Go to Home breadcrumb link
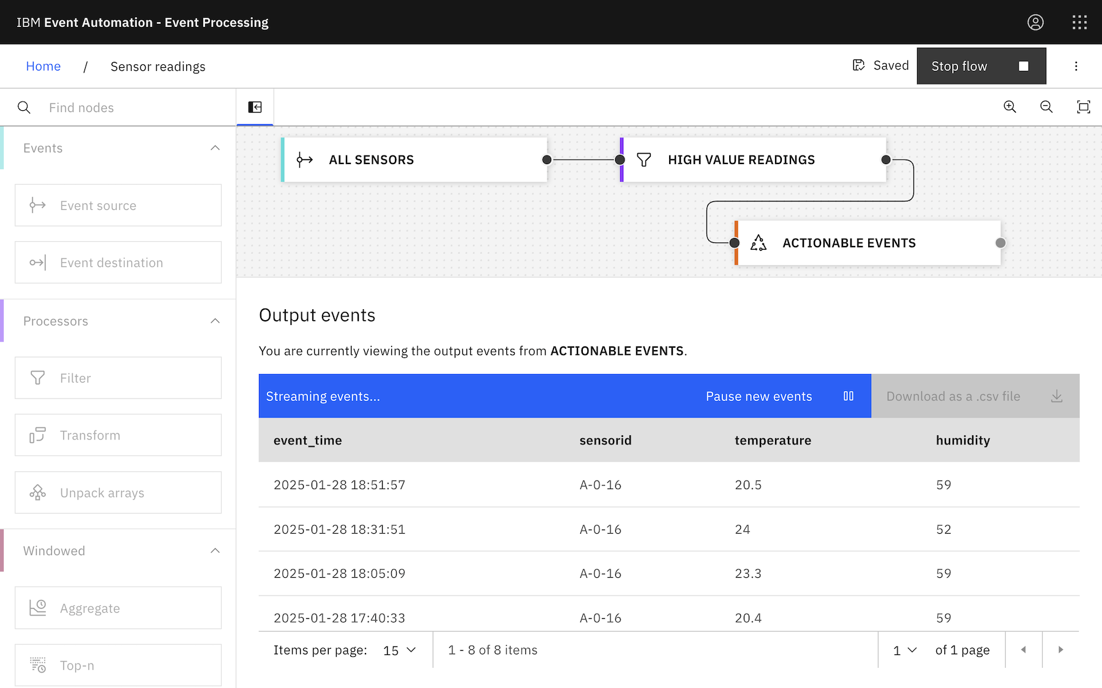The height and width of the screenshot is (688, 1102). pyautogui.click(x=43, y=66)
